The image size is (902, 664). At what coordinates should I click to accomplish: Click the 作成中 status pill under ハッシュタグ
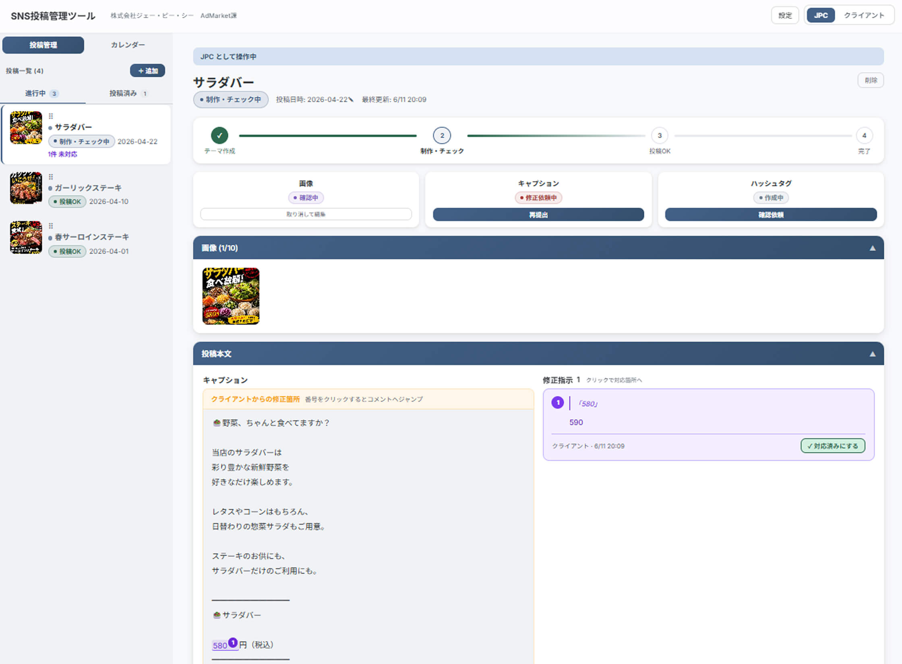pyautogui.click(x=771, y=198)
